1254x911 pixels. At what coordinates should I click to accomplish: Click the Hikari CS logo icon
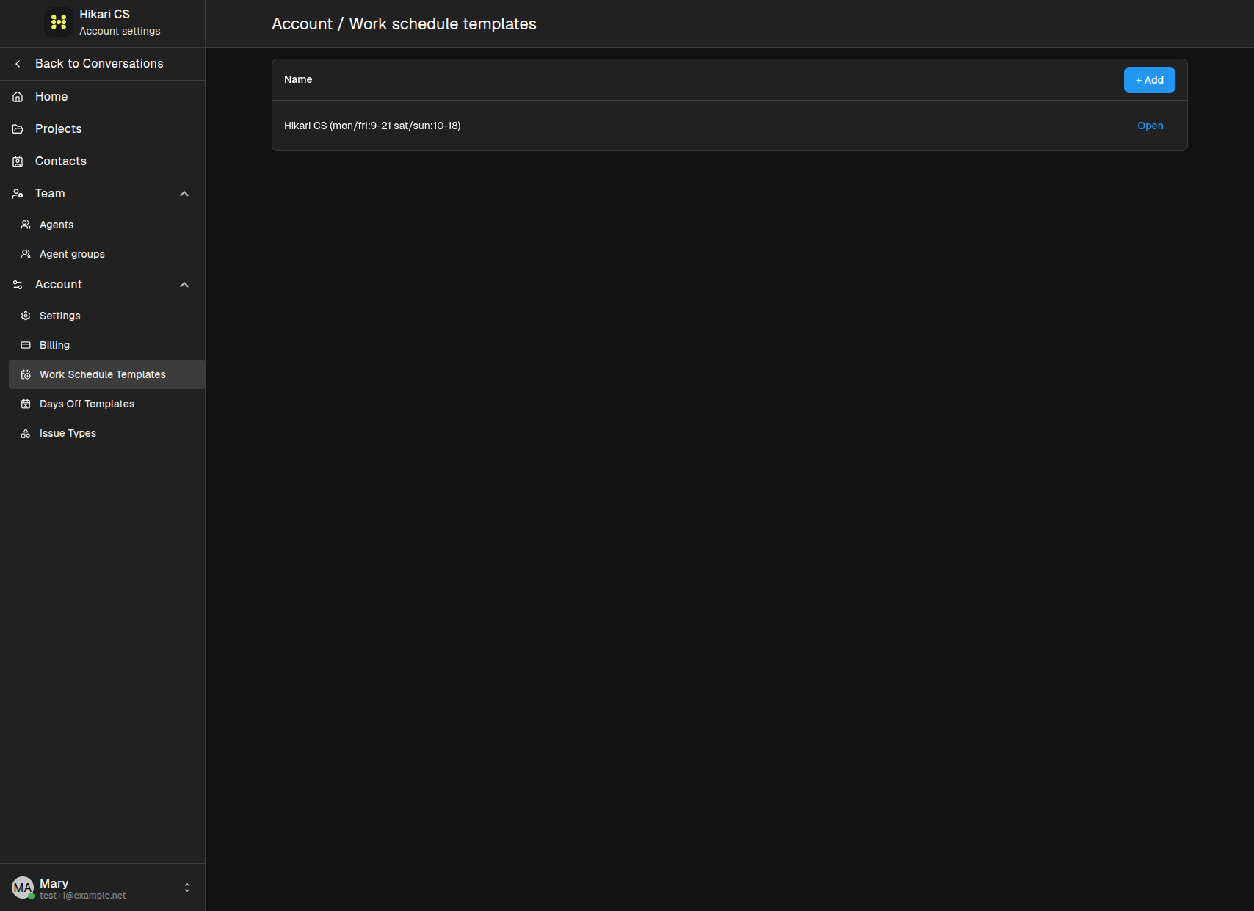tap(59, 22)
